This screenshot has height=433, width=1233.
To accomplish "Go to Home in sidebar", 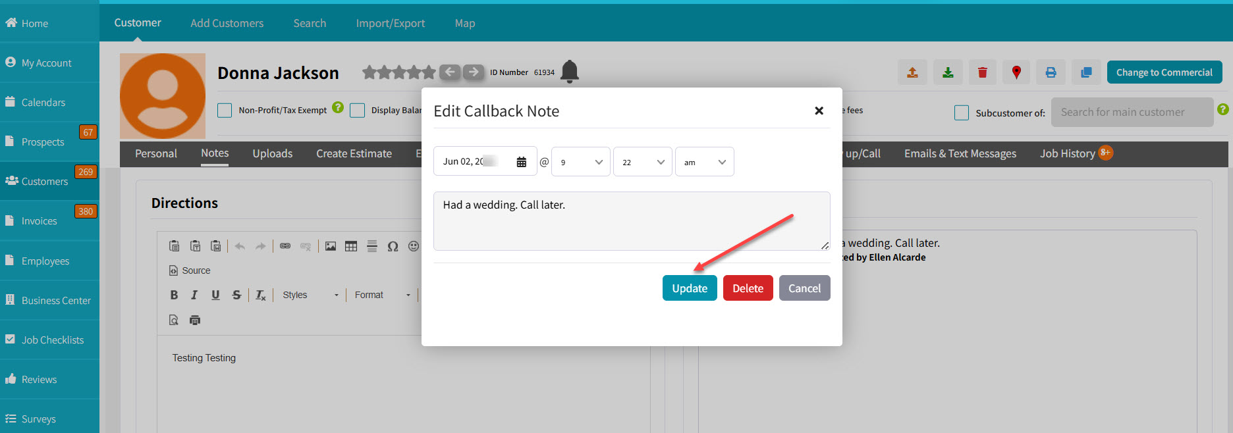I will tap(34, 24).
